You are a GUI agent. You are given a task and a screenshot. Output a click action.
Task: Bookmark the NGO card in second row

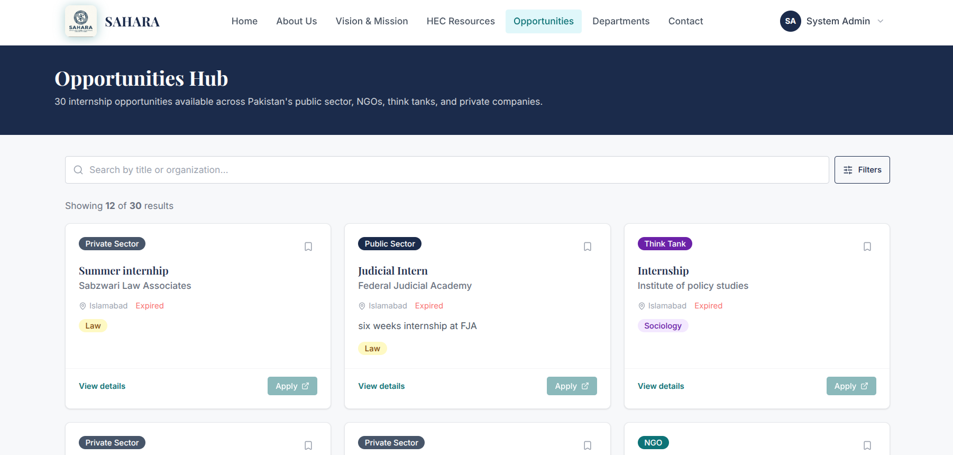tap(867, 445)
